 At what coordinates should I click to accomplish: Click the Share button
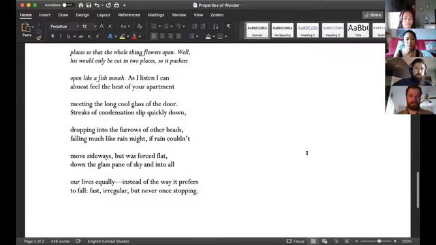click(x=373, y=15)
